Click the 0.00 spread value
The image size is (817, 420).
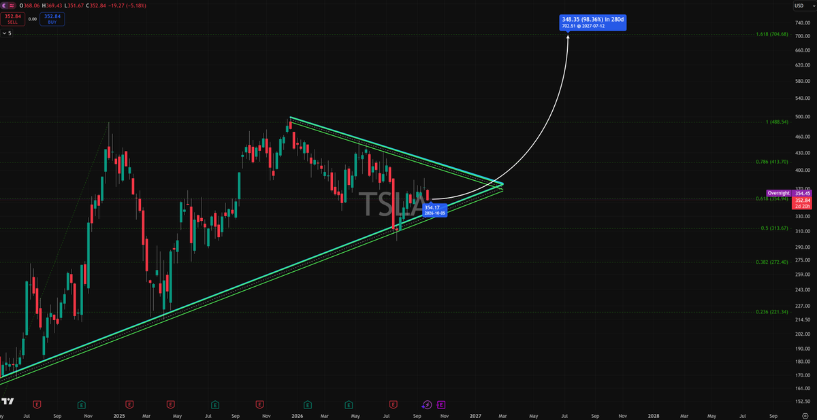(x=32, y=19)
